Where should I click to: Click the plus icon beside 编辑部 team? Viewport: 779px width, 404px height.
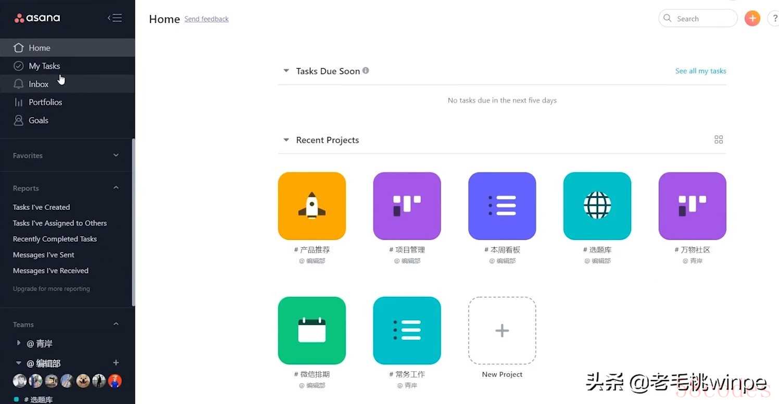116,363
